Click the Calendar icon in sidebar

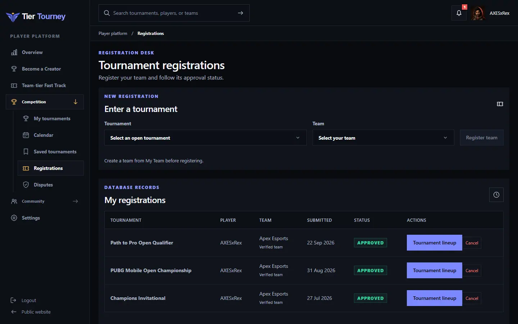pyautogui.click(x=26, y=135)
